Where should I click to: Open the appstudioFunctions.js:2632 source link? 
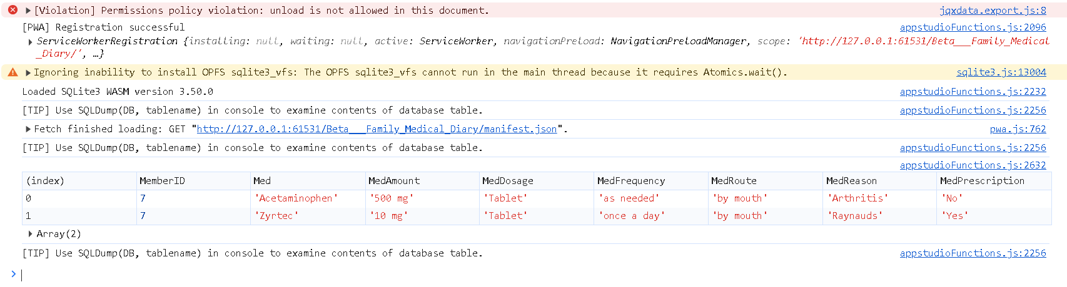[973, 165]
